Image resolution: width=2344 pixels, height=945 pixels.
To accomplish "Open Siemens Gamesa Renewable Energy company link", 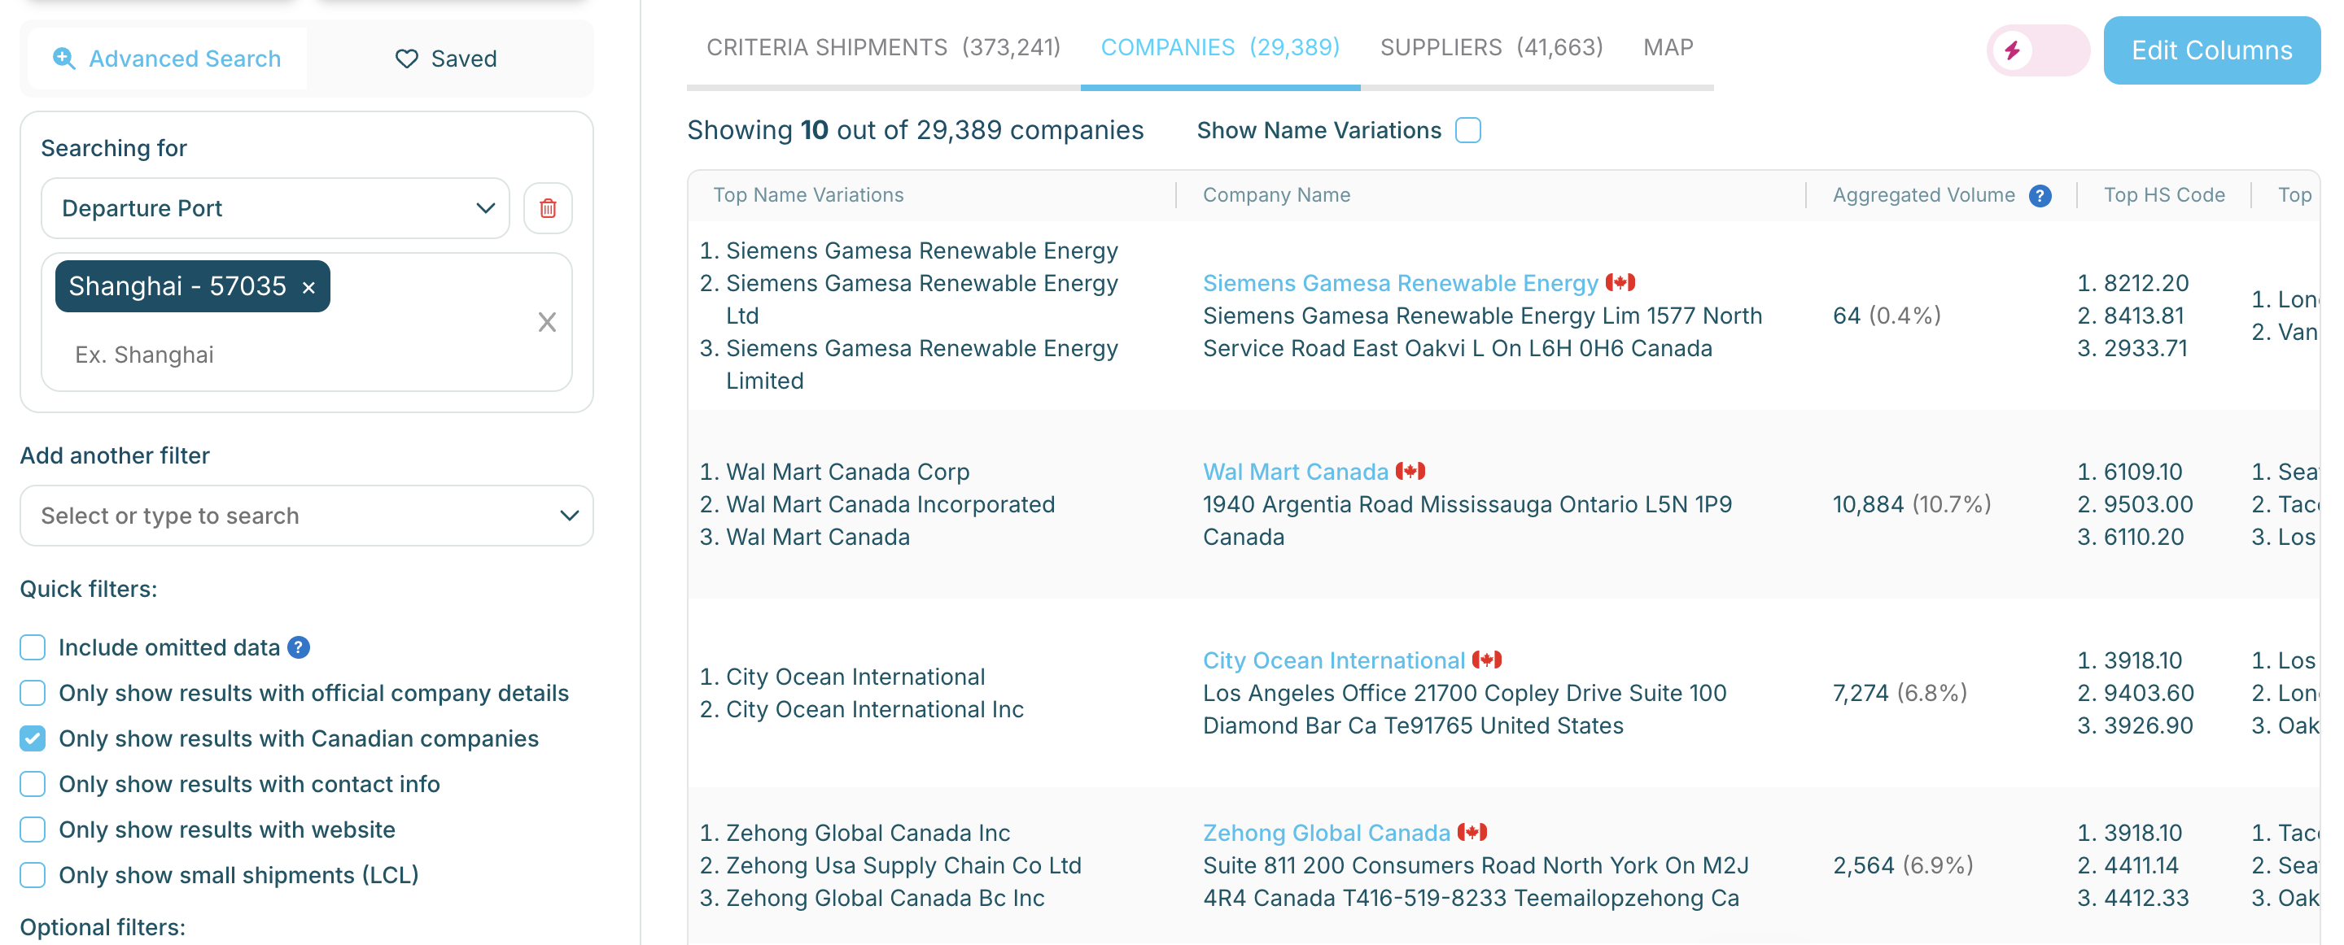I will pos(1400,283).
